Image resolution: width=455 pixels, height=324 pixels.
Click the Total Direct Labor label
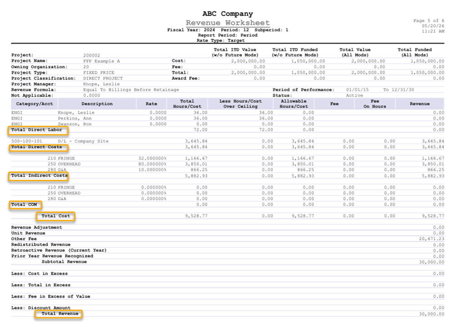click(36, 130)
